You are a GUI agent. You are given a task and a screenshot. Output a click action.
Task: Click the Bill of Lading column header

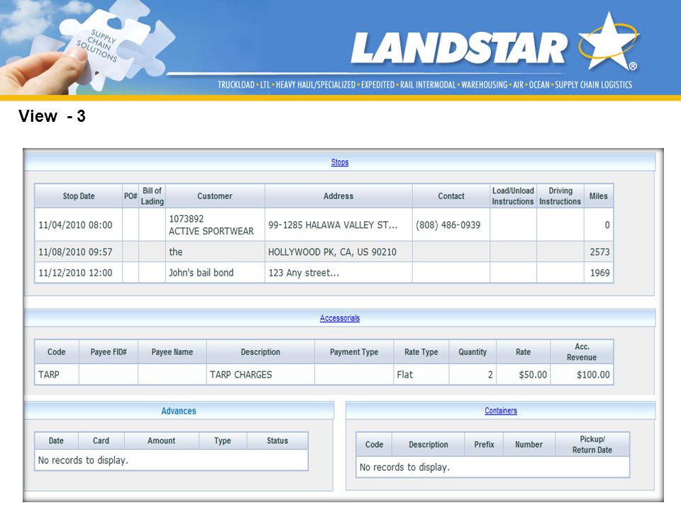(x=152, y=196)
